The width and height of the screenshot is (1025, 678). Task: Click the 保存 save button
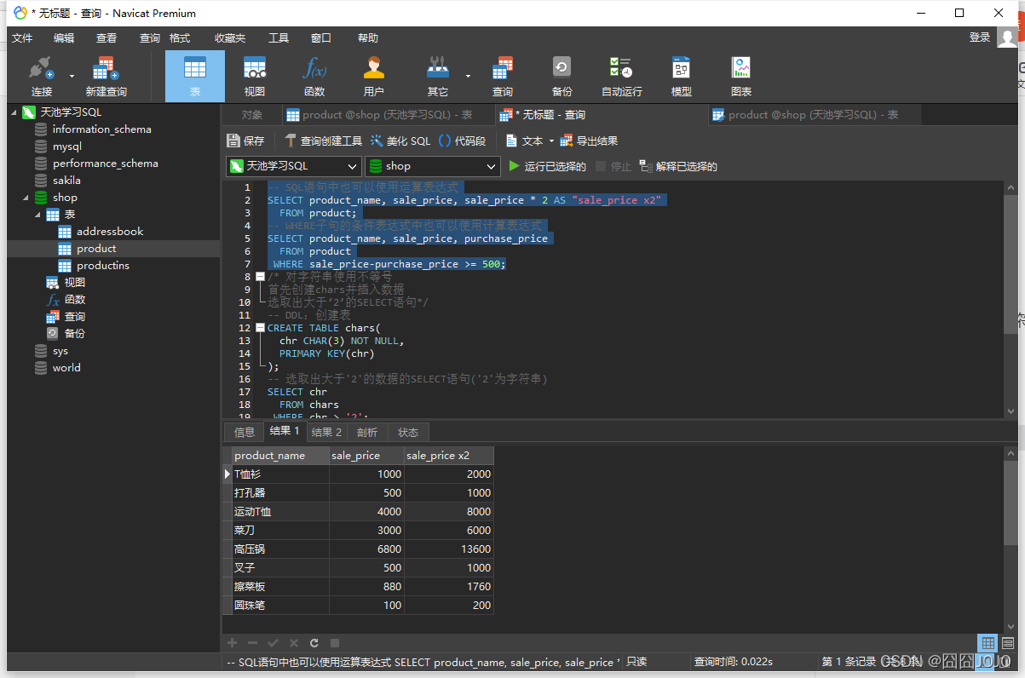(x=245, y=141)
